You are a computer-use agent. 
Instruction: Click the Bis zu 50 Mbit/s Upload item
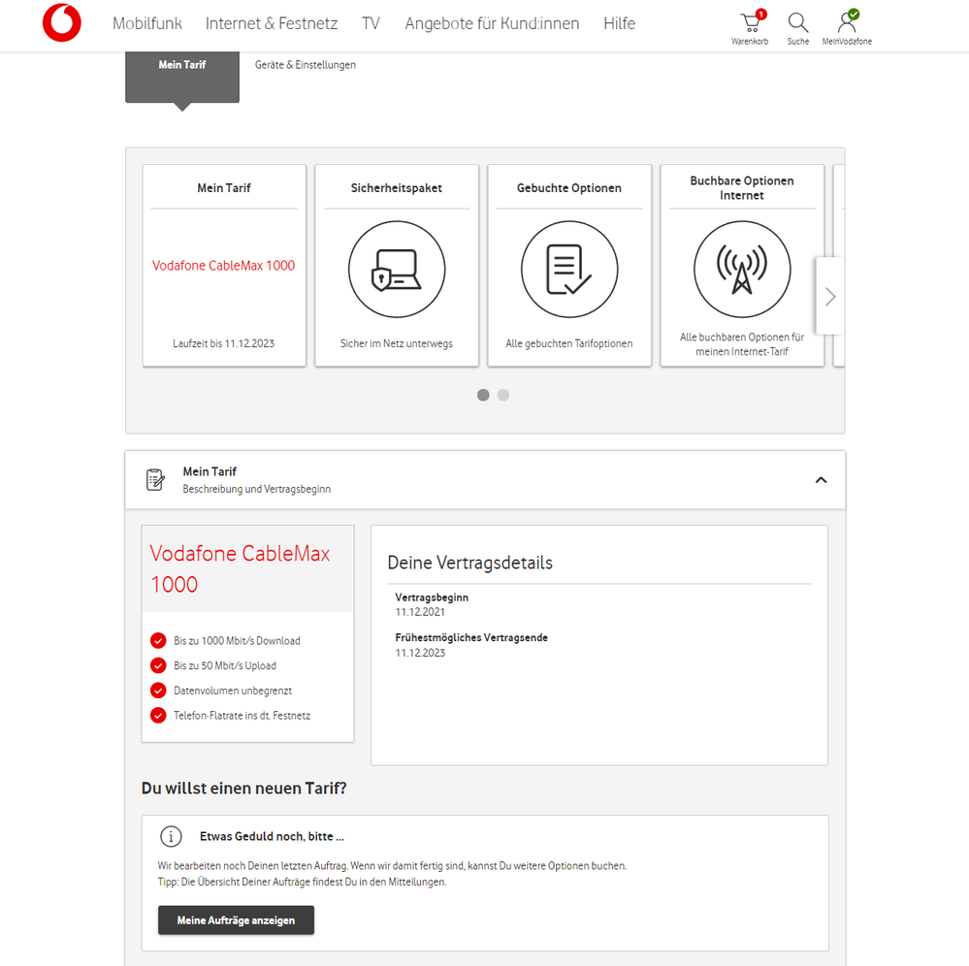pos(225,665)
